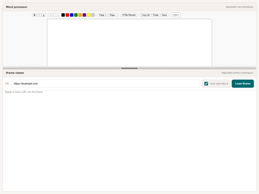Toggle bold formatting button
The width and height of the screenshot is (259, 194).
tap(35, 15)
